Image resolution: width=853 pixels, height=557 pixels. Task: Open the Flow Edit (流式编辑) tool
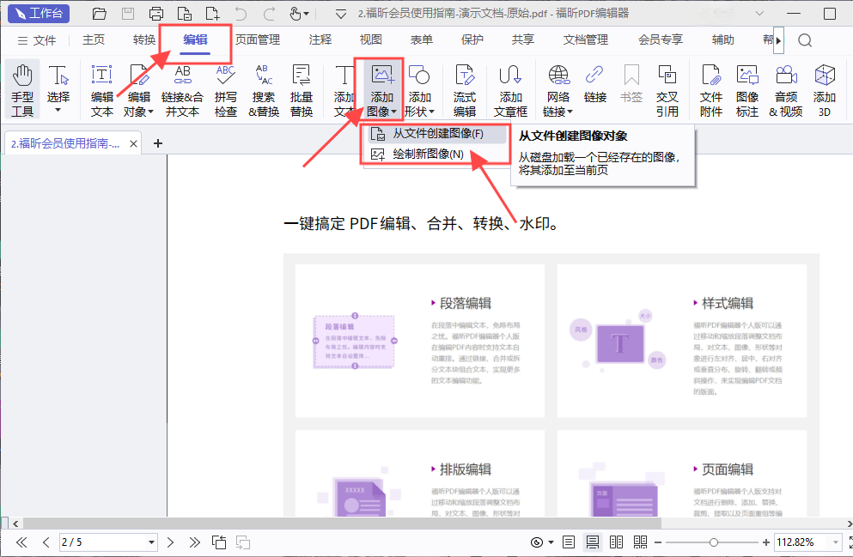465,89
